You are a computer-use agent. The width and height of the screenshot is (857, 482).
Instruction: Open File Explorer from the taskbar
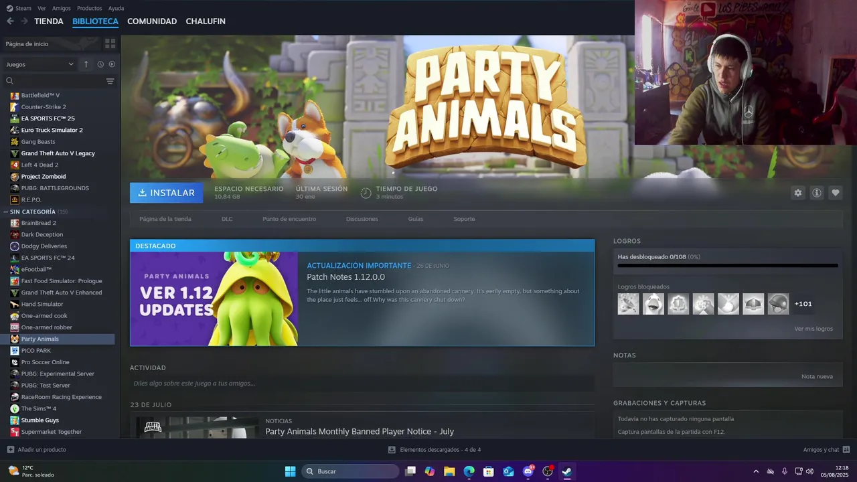tap(449, 471)
